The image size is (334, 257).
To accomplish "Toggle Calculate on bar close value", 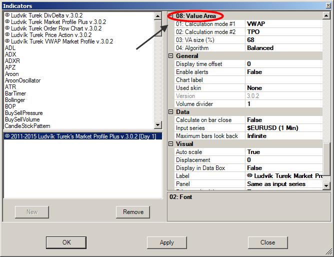I will point(284,120).
